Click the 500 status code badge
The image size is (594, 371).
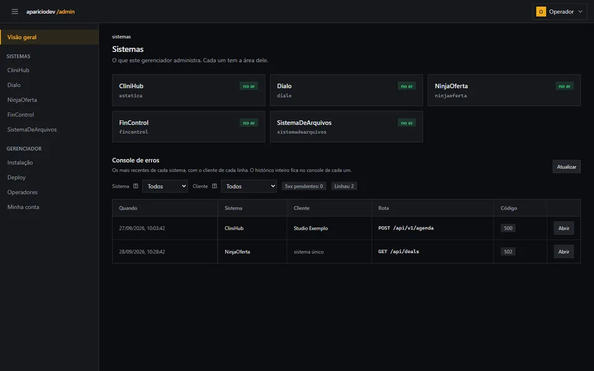pos(508,228)
